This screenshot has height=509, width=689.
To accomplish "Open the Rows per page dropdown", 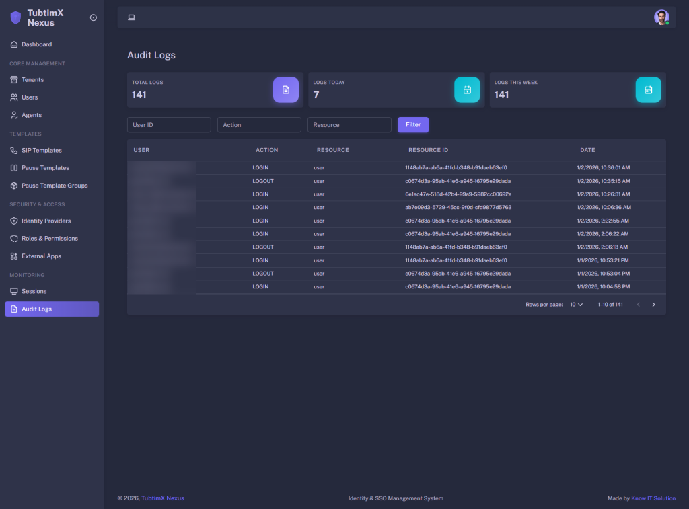I will point(576,304).
